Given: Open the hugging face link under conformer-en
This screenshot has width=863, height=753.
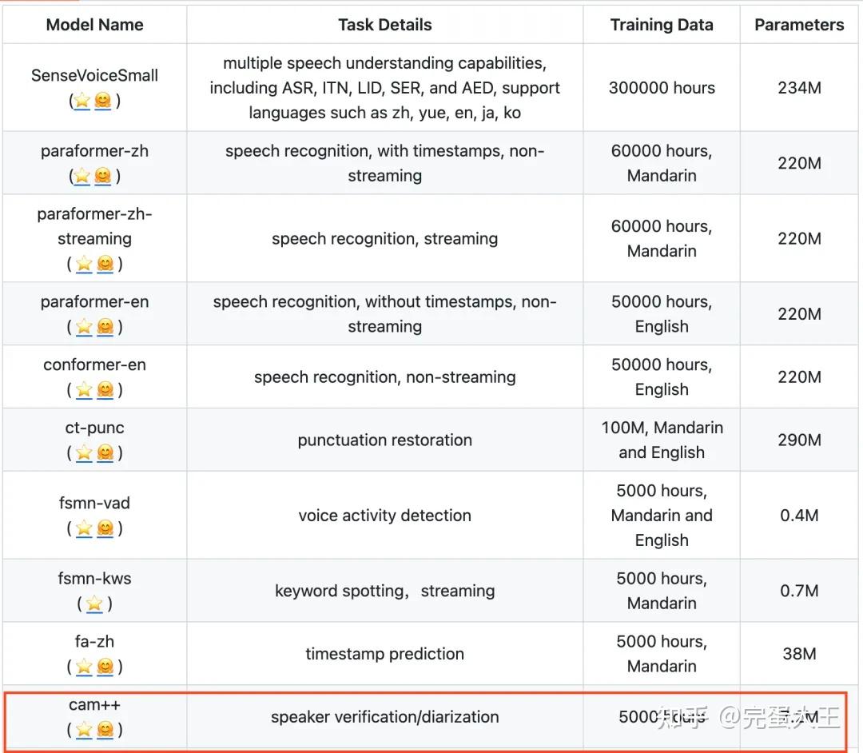Looking at the screenshot, I should (105, 390).
